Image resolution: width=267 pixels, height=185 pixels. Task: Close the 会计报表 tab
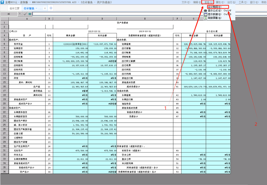click(x=45, y=8)
